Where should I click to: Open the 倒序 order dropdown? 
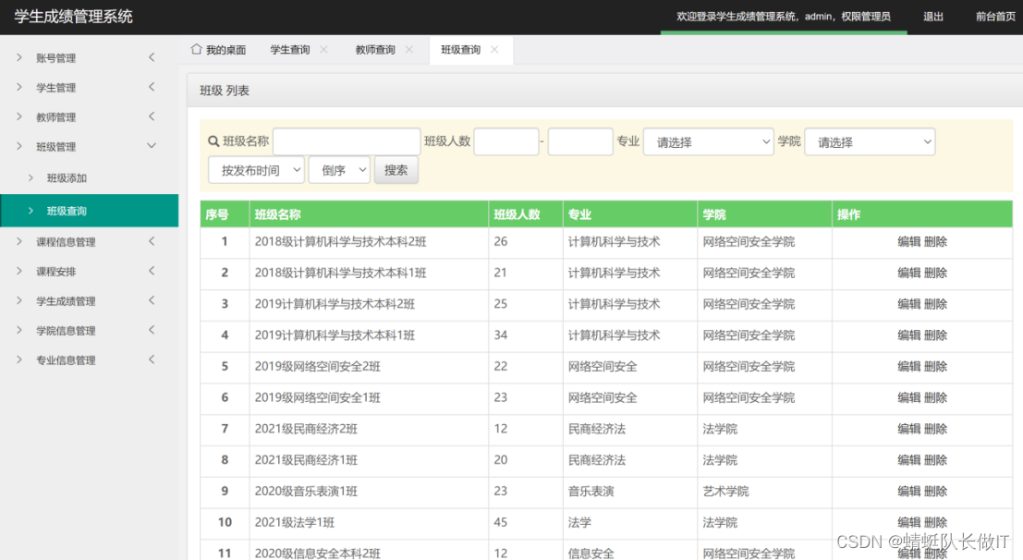[339, 170]
